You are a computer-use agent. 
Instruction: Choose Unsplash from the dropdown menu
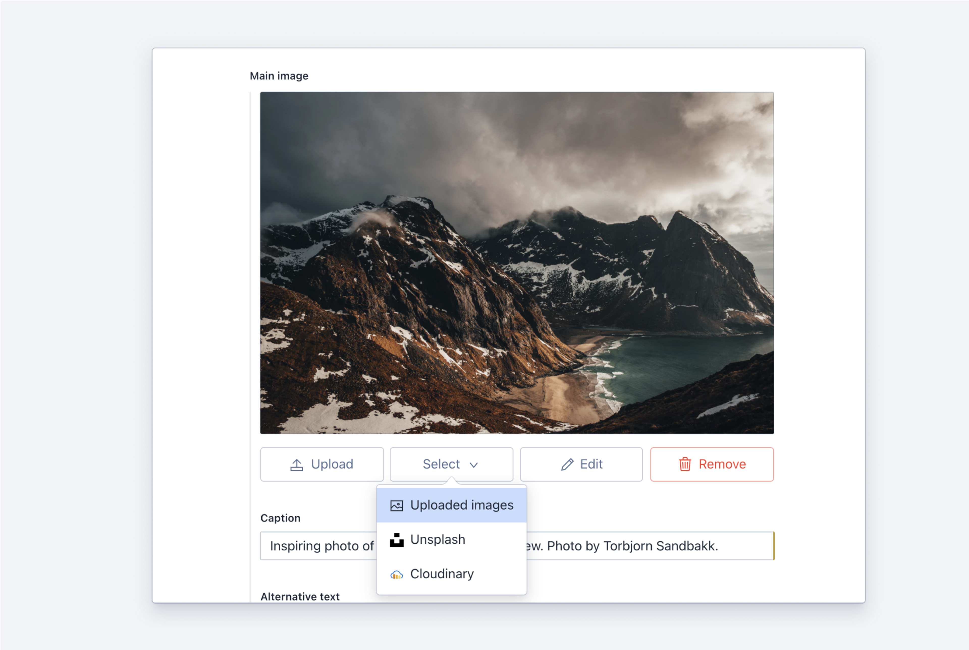click(438, 540)
